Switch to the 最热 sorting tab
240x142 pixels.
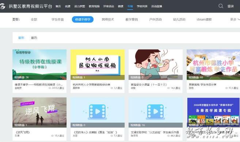(34, 38)
